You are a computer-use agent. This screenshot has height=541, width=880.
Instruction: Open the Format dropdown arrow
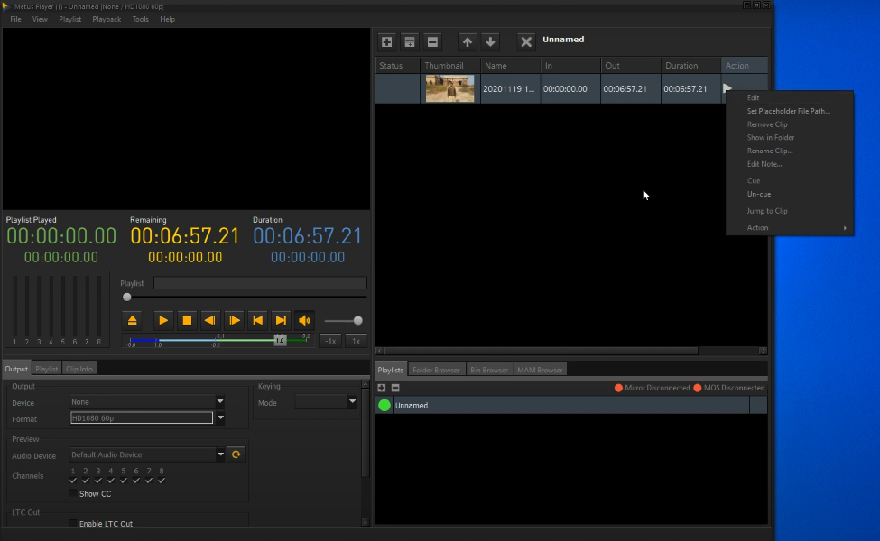pos(220,417)
